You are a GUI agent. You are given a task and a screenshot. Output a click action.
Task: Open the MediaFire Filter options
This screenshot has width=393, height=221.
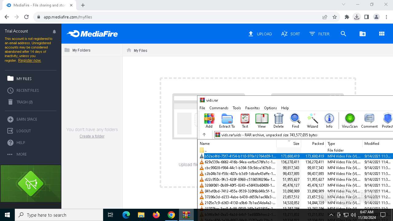(x=319, y=34)
